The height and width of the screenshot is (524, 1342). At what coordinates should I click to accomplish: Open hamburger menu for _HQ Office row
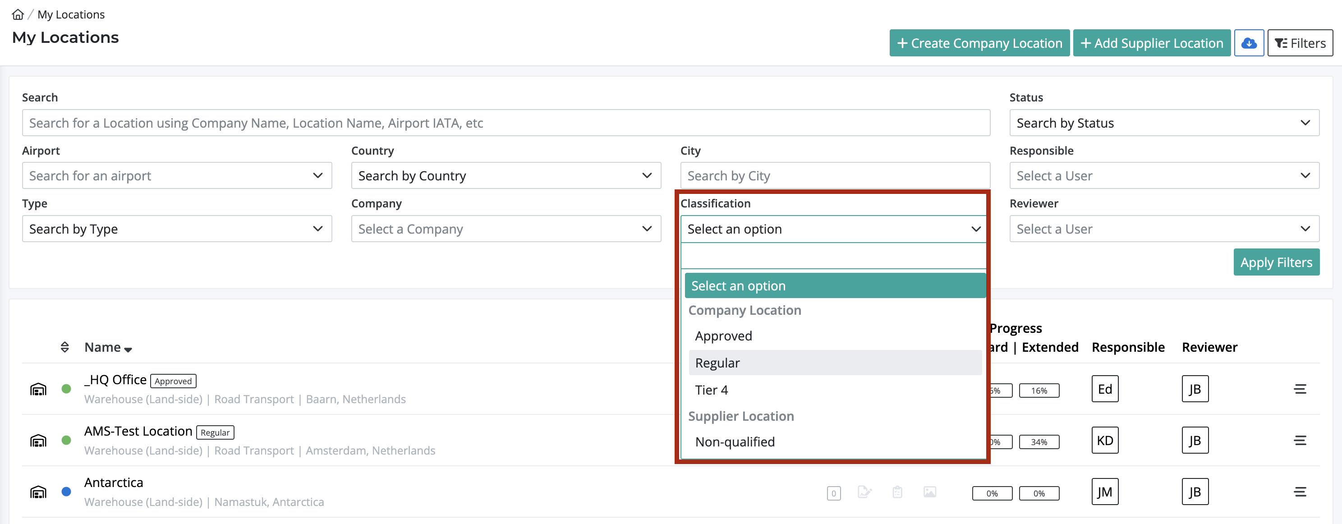point(1300,389)
